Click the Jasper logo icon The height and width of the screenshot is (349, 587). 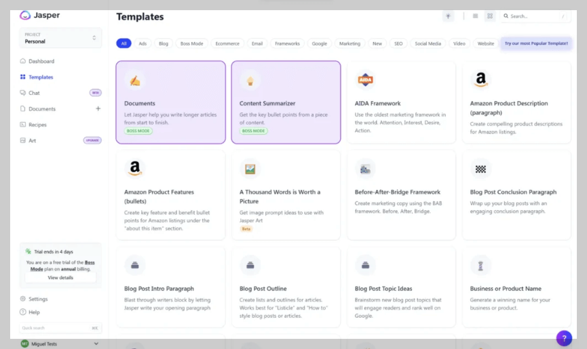25,16
